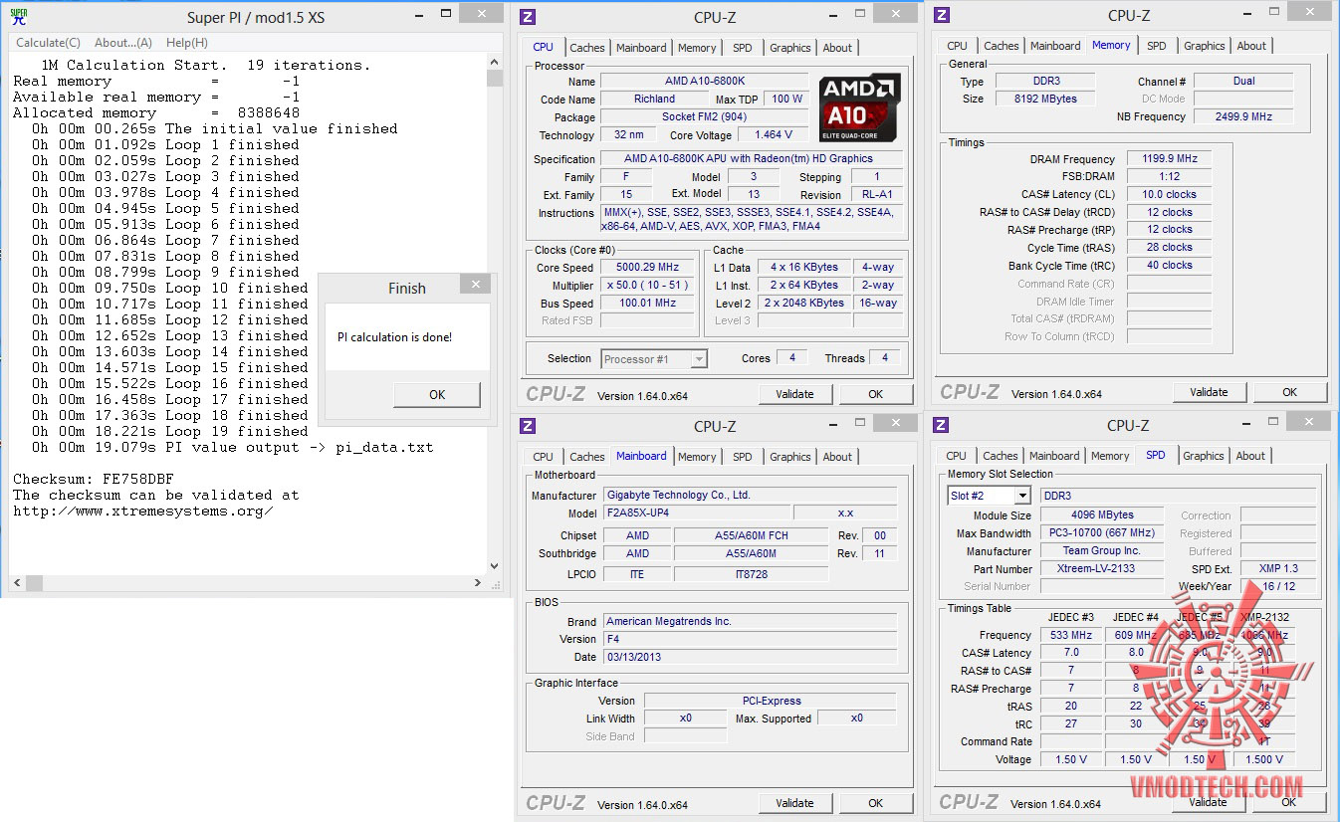Open the Calculate(C) menu in Super PI
This screenshot has width=1340, height=822.
49,43
